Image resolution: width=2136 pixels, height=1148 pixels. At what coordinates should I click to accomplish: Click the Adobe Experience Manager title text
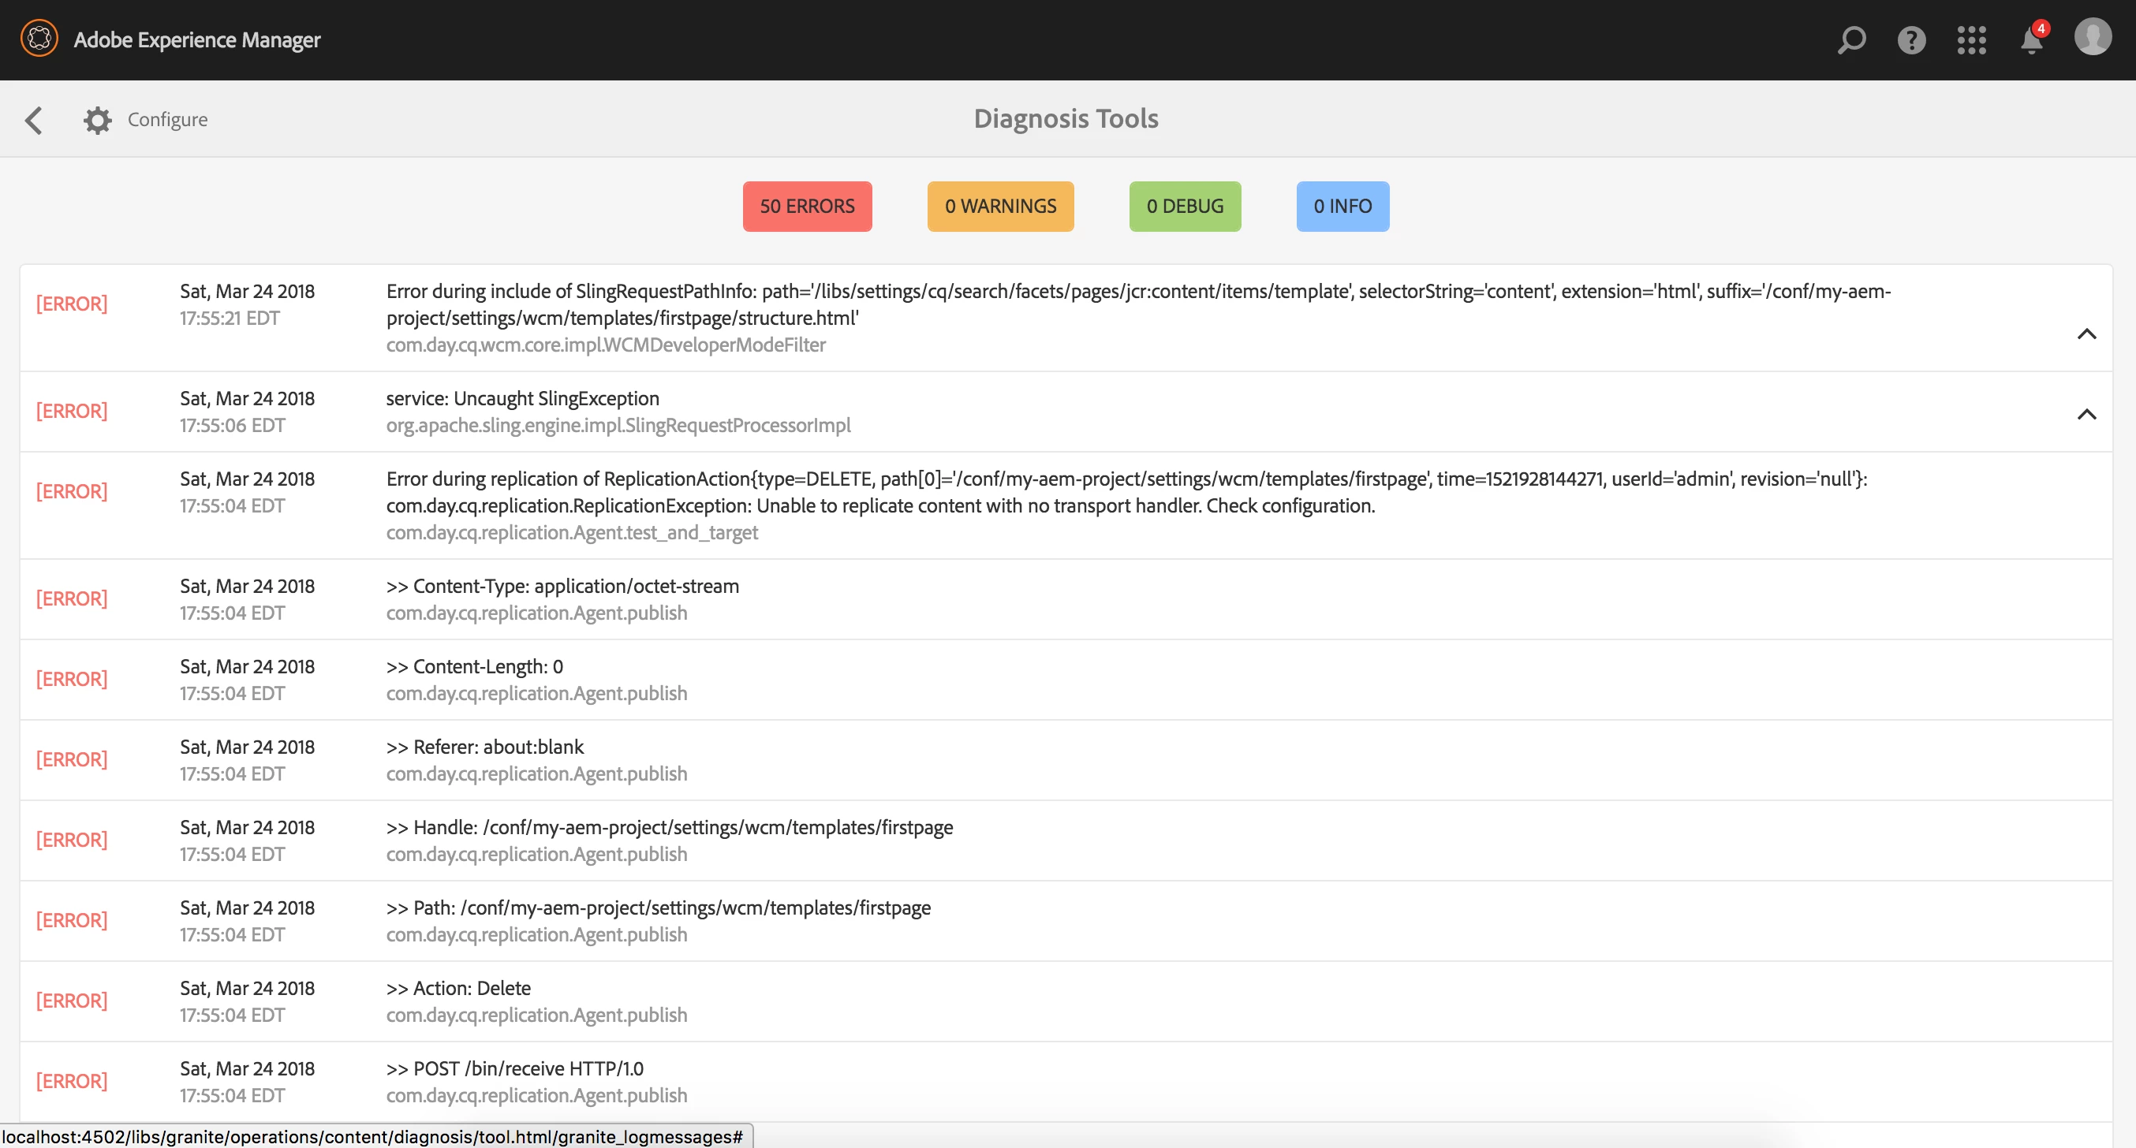[x=196, y=39]
